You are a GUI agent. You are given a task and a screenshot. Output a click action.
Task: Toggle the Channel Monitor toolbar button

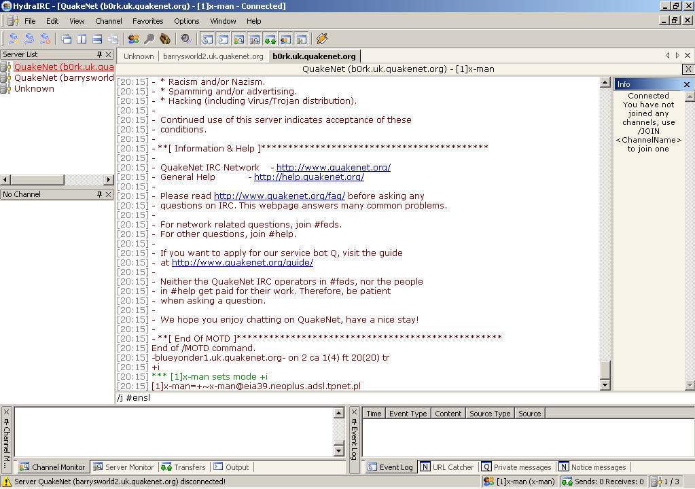click(x=239, y=39)
